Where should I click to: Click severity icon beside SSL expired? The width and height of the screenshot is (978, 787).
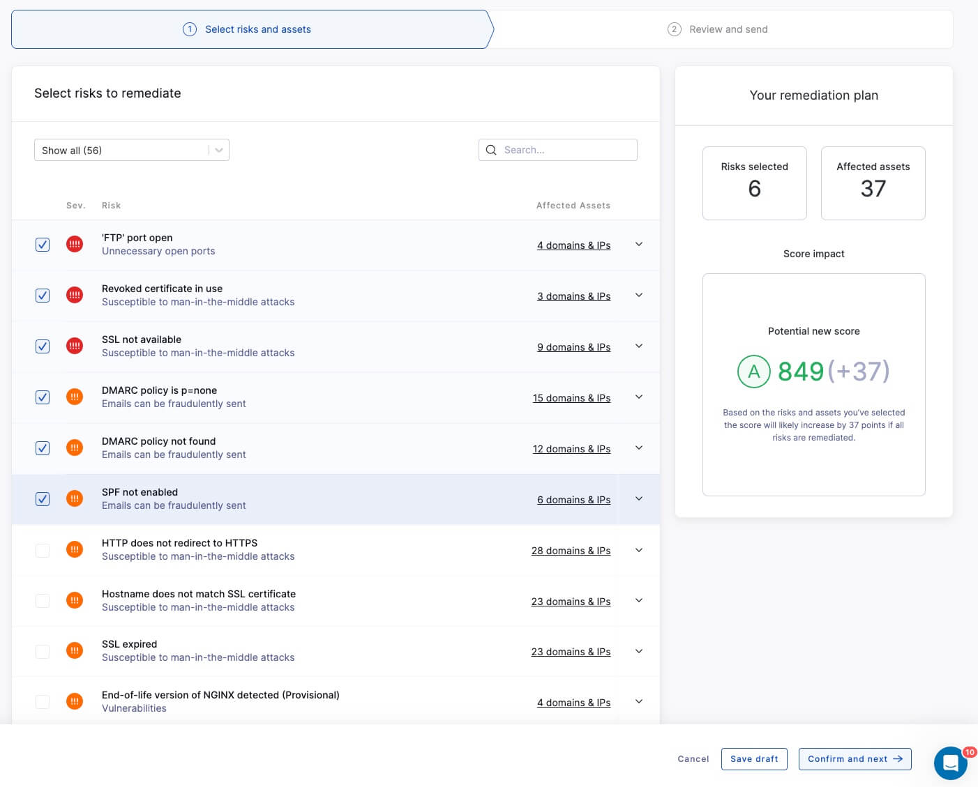pos(75,650)
